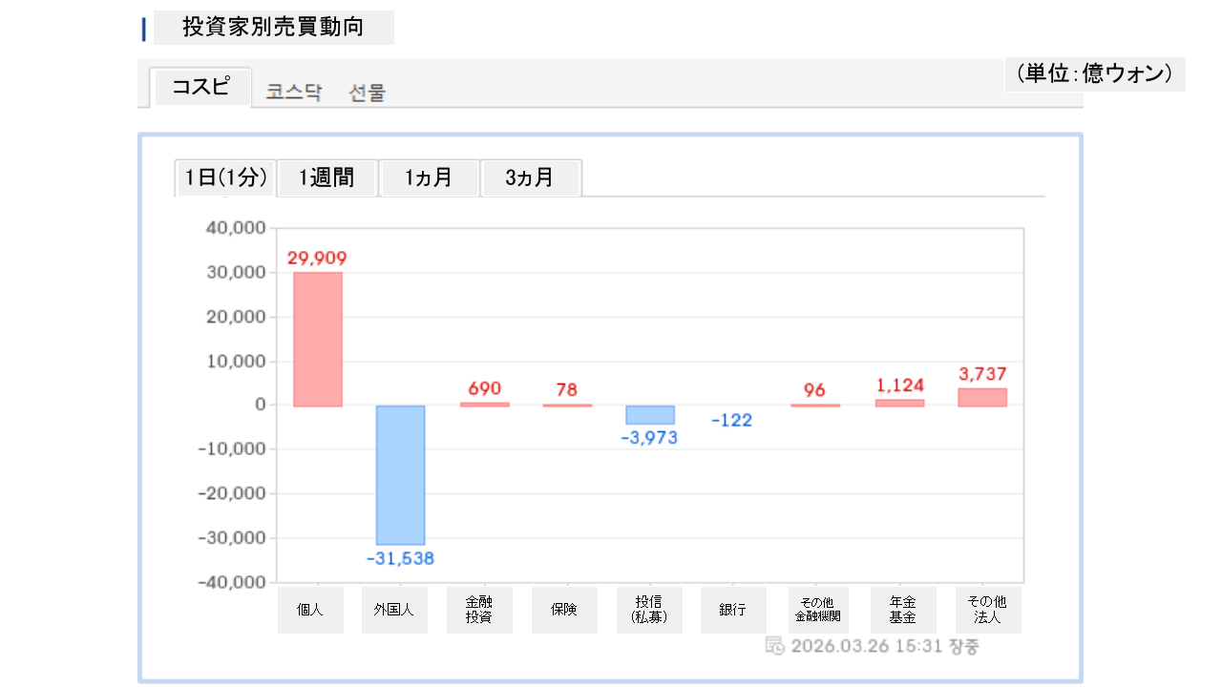Show the 1ヵ月 period data
This screenshot has height=687, width=1222.
pyautogui.click(x=429, y=177)
